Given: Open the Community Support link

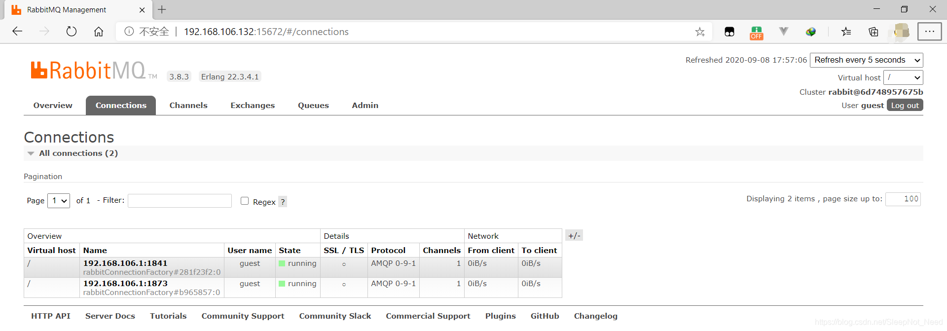Looking at the screenshot, I should pos(243,316).
